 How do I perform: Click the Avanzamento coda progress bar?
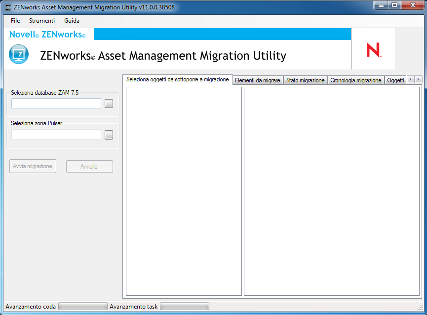pyautogui.click(x=83, y=307)
